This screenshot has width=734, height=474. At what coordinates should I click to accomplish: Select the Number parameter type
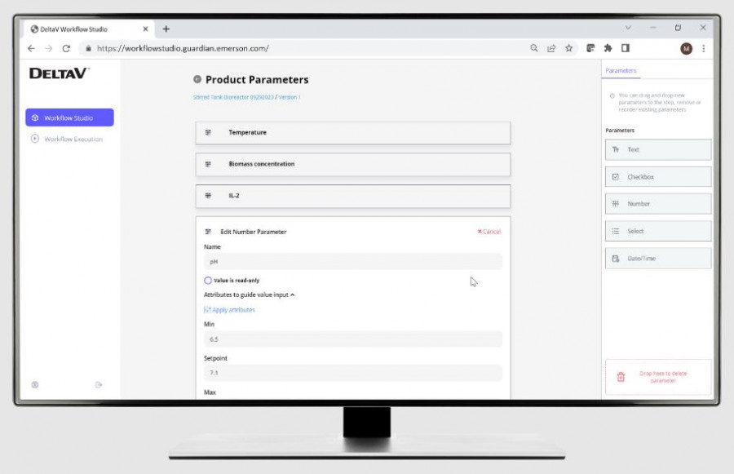(x=658, y=204)
